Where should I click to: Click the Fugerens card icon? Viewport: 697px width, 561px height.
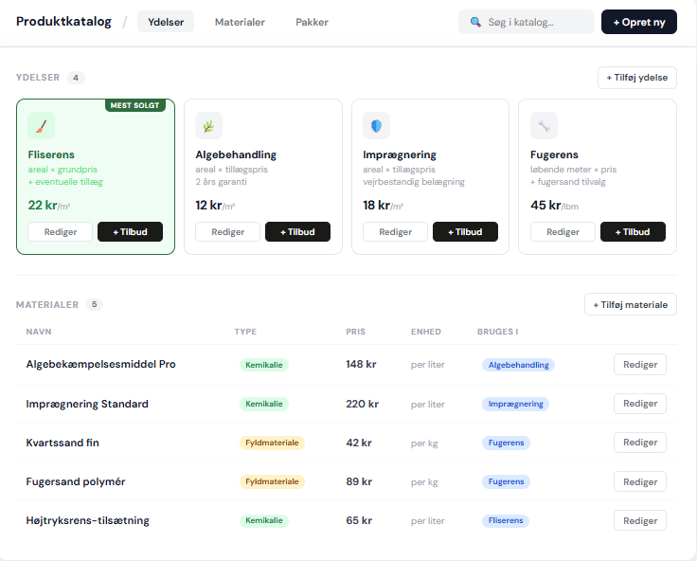[x=544, y=125]
